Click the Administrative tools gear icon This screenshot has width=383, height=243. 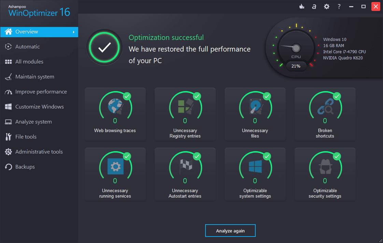(x=8, y=152)
